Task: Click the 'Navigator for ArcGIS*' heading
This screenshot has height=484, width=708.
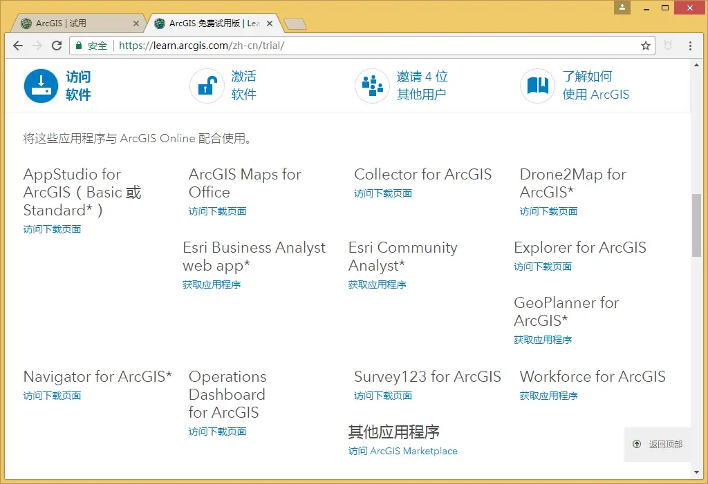Action: coord(98,377)
